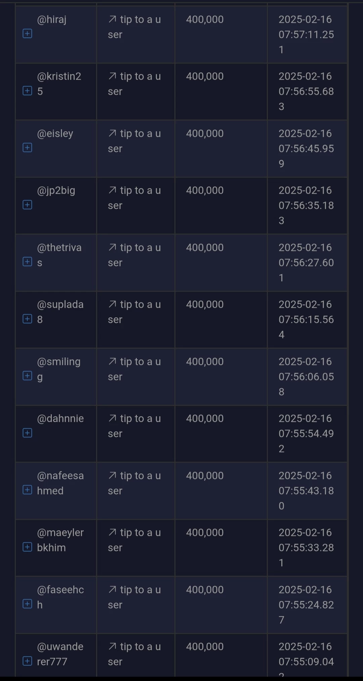The height and width of the screenshot is (681, 363).
Task: Open the @hiraj user link
Action: click(x=52, y=20)
